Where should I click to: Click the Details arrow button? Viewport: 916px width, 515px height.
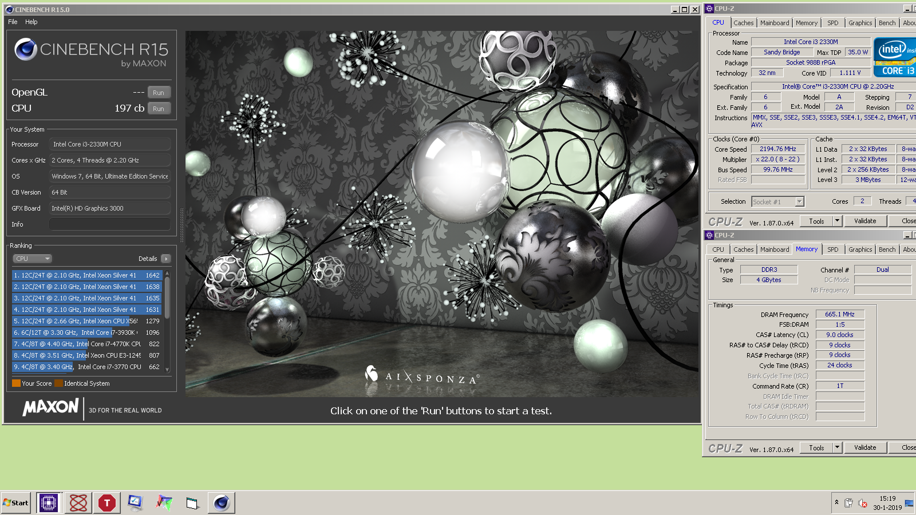(x=166, y=259)
